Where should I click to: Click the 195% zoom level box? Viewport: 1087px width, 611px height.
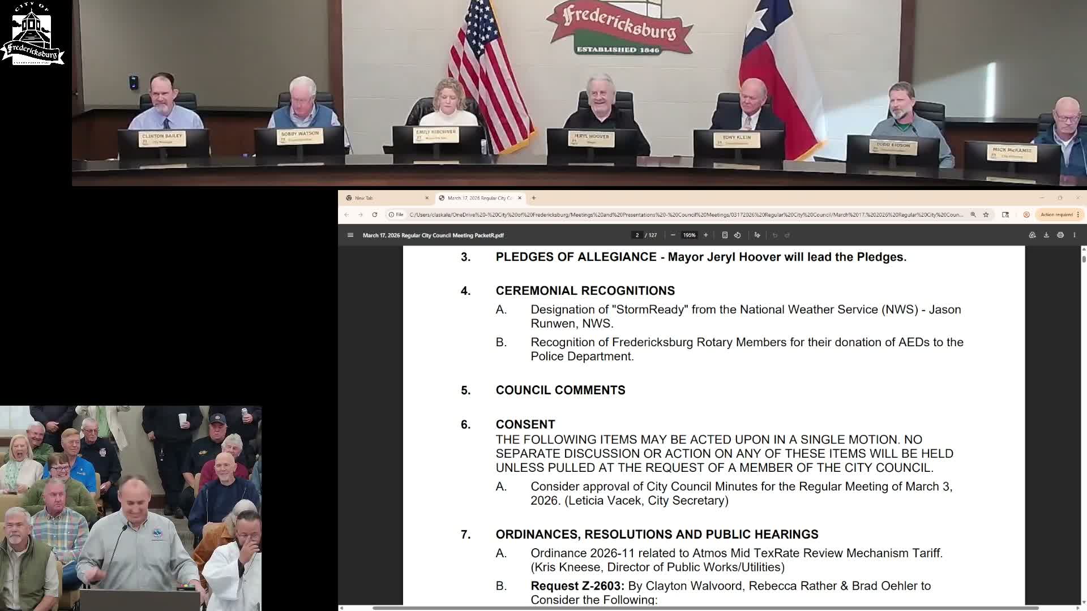689,235
